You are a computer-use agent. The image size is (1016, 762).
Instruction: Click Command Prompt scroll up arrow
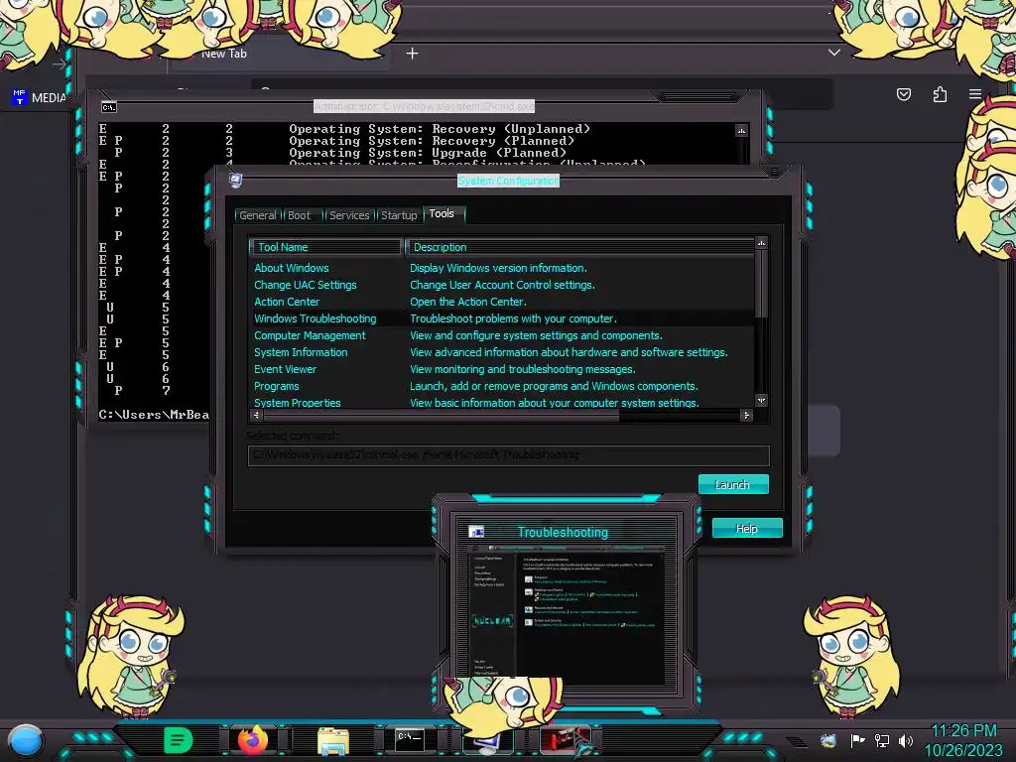click(741, 131)
